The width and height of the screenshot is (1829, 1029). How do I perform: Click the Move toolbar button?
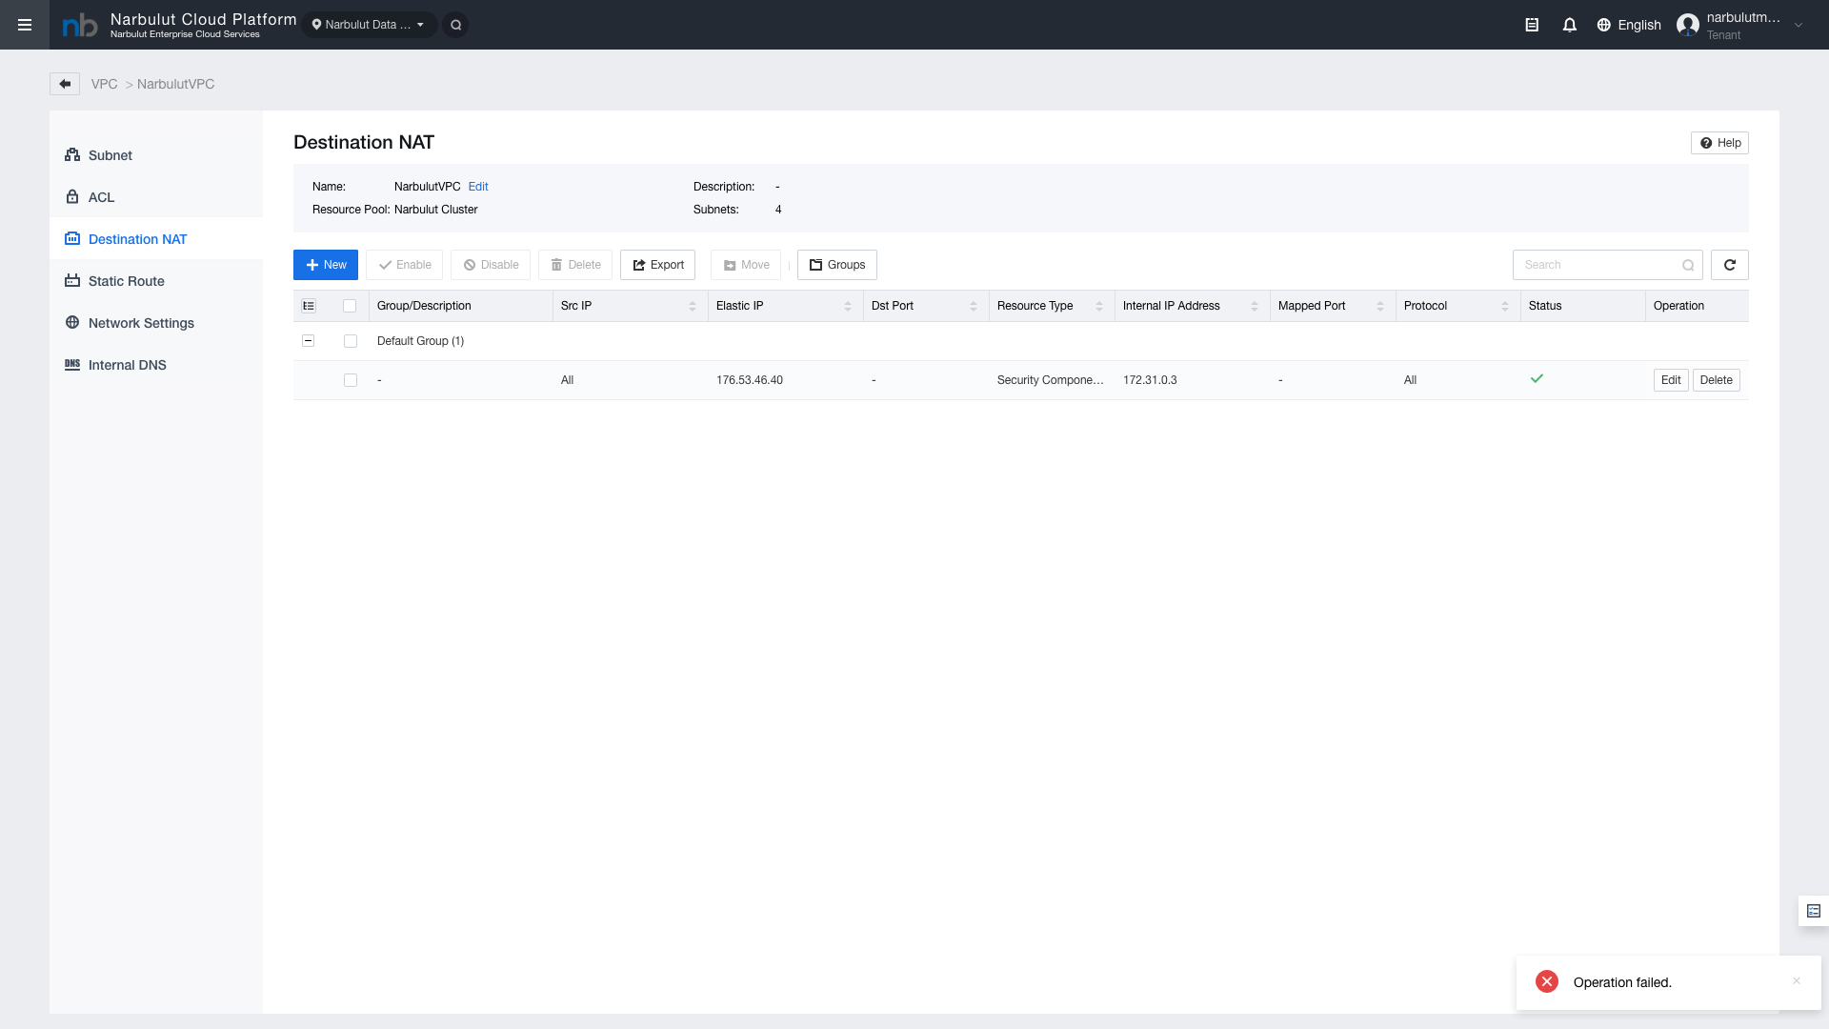click(746, 265)
